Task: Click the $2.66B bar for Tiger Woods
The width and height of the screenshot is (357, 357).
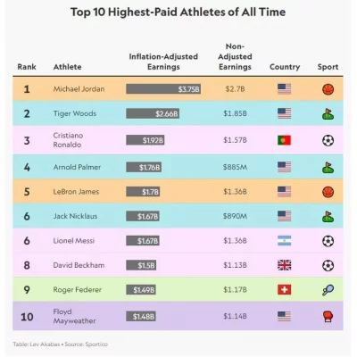Action: click(x=153, y=113)
